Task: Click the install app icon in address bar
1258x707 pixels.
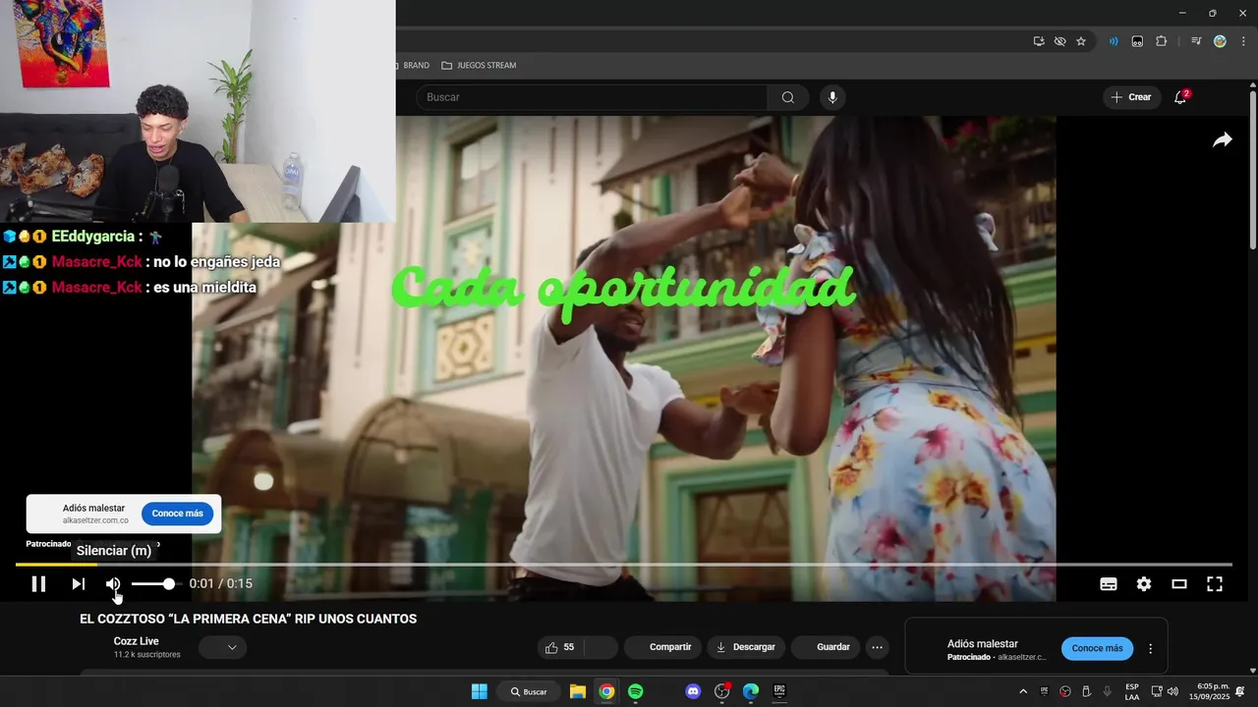Action: pyautogui.click(x=1039, y=41)
